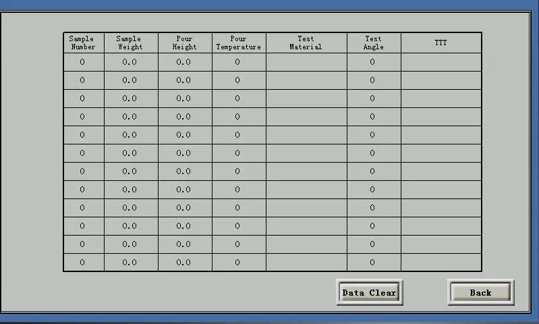Select the TTT column header

click(x=441, y=43)
